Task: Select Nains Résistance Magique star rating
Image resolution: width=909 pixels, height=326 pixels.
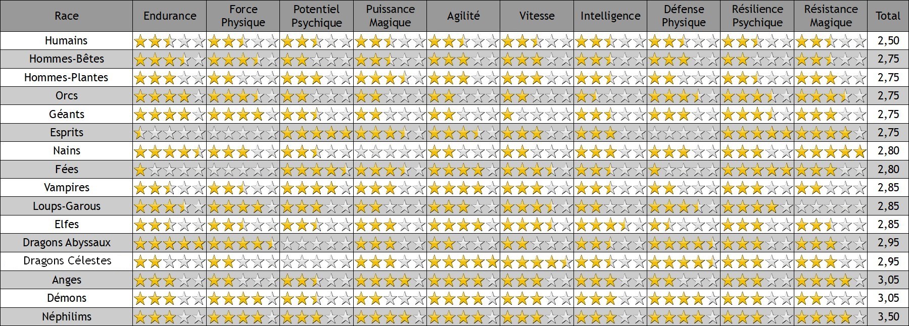Action: click(x=831, y=151)
